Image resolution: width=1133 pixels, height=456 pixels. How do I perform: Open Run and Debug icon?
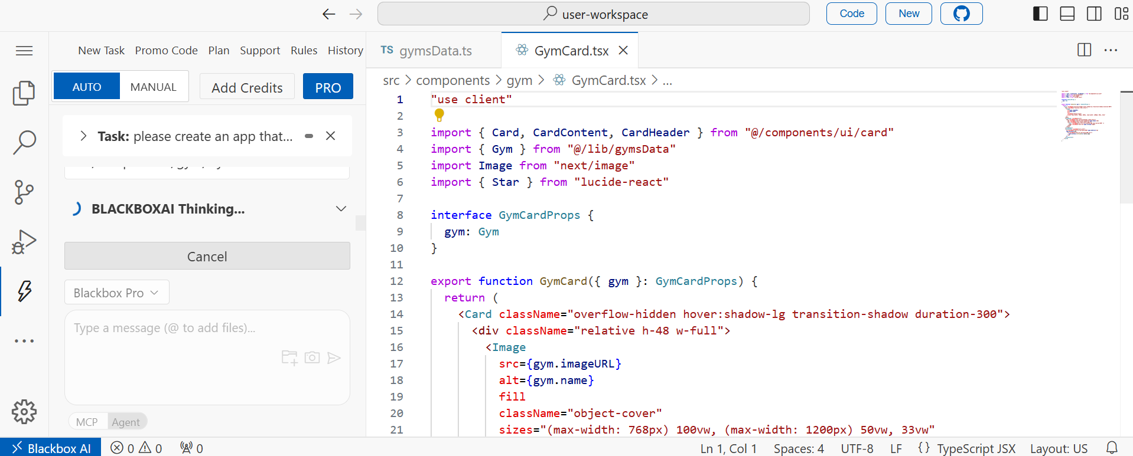point(24,241)
